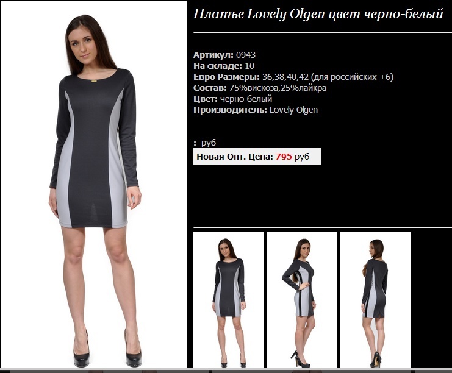Open the front-view dress thumbnail

(x=229, y=300)
